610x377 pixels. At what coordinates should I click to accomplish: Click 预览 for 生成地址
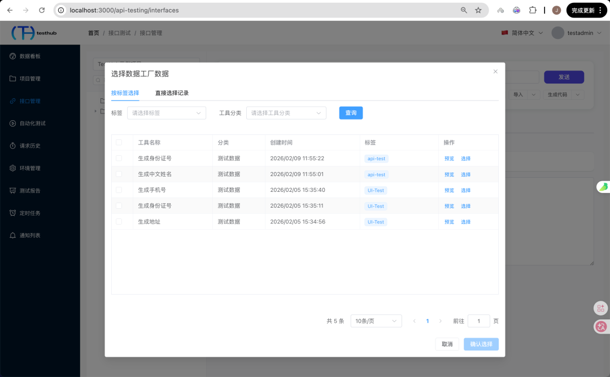(450, 222)
